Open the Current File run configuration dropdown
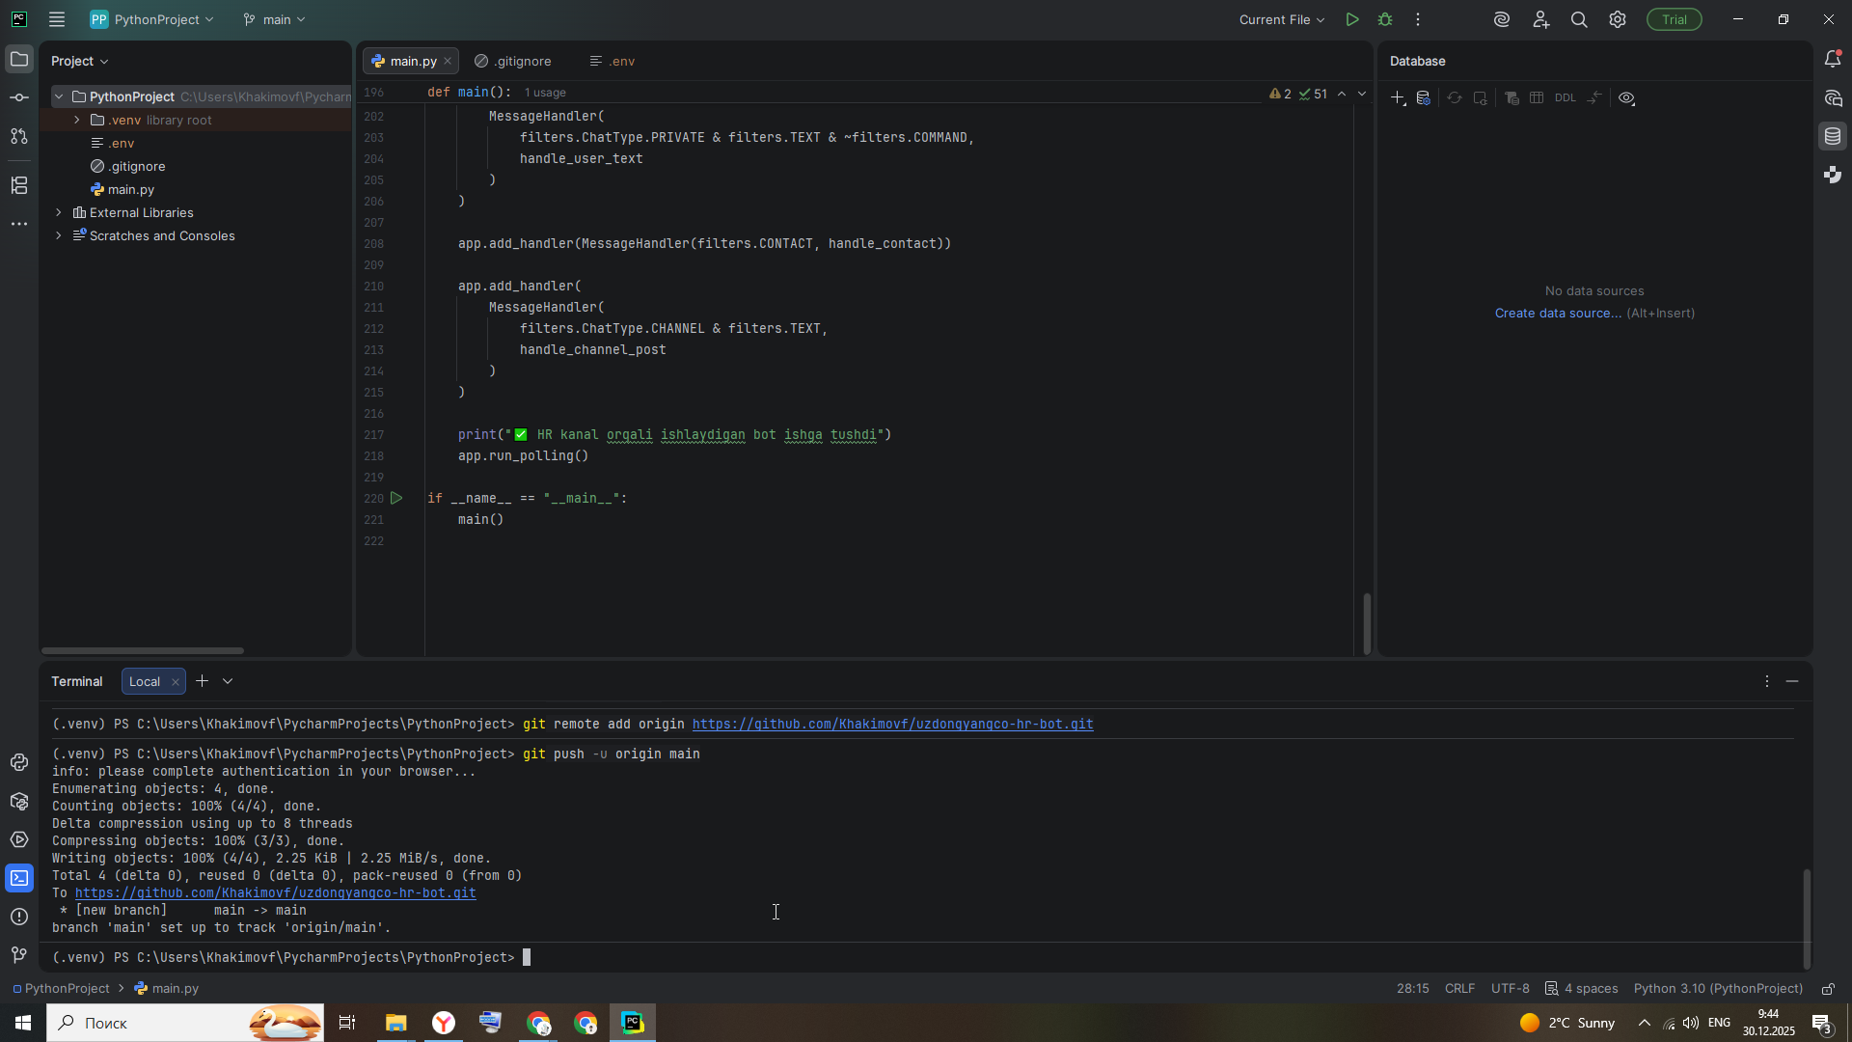The width and height of the screenshot is (1852, 1042). click(x=1282, y=19)
